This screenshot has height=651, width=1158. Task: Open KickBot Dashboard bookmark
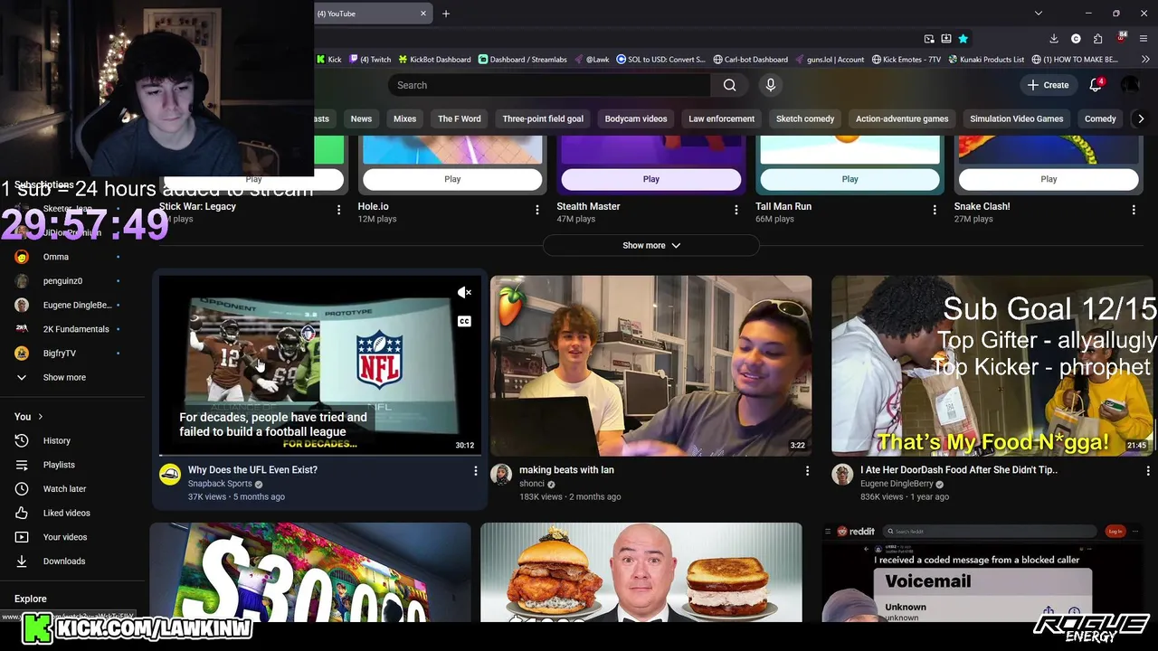[434, 60]
